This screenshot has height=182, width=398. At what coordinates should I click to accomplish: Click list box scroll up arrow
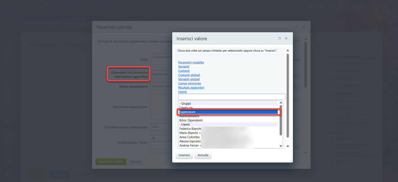281,103
